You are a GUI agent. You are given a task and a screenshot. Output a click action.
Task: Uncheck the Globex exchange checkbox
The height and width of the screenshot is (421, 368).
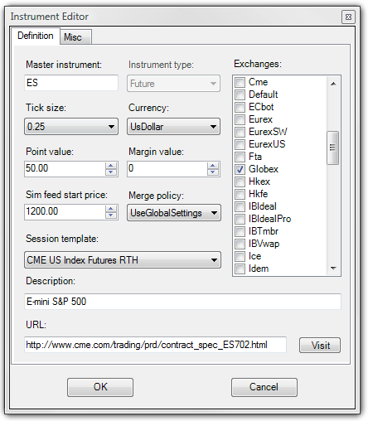pyautogui.click(x=240, y=169)
